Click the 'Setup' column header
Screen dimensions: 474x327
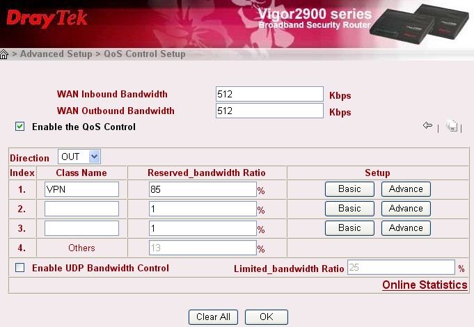[x=377, y=173]
